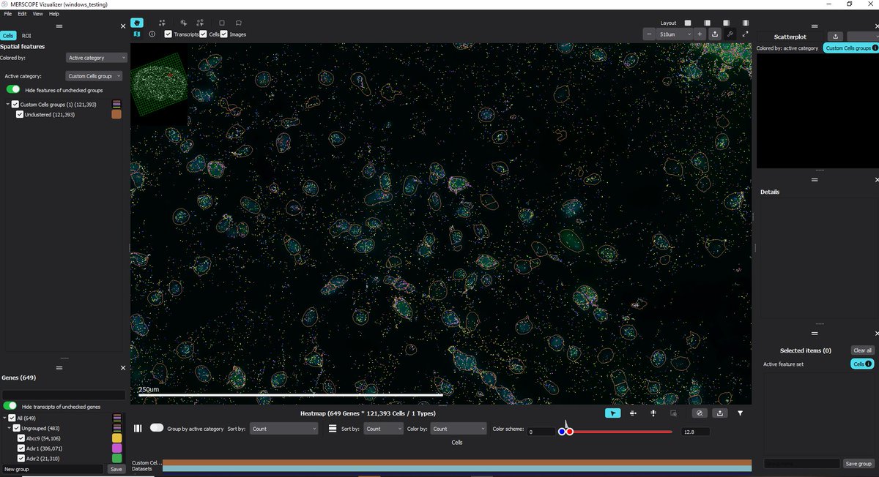Toggle Hide transcripts of unchecked genes
Image resolution: width=879 pixels, height=477 pixels.
[x=10, y=406]
